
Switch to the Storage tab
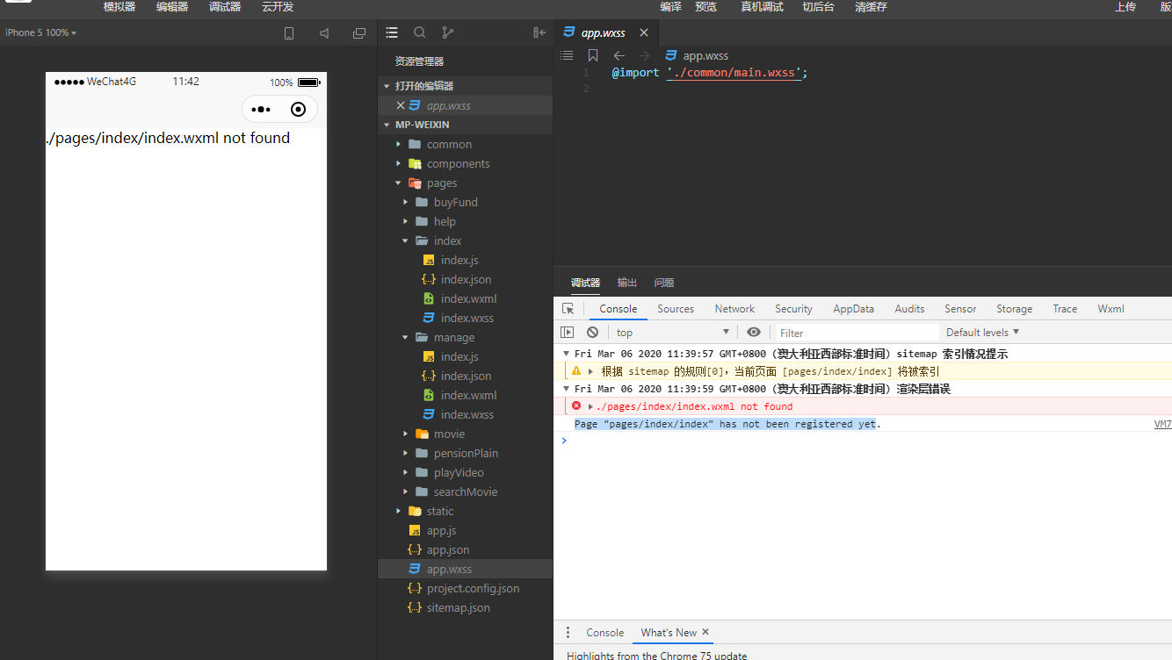coord(1014,309)
